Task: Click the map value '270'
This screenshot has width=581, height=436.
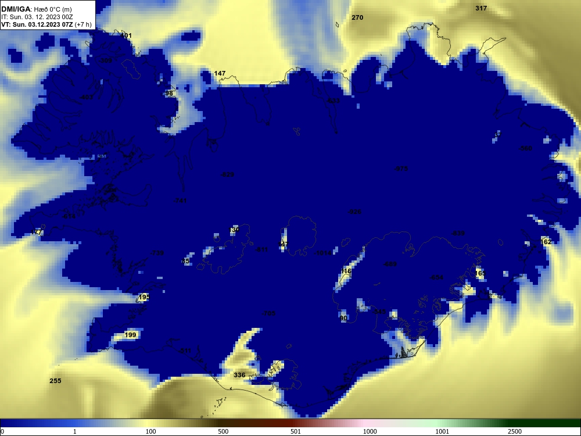Action: coord(357,17)
